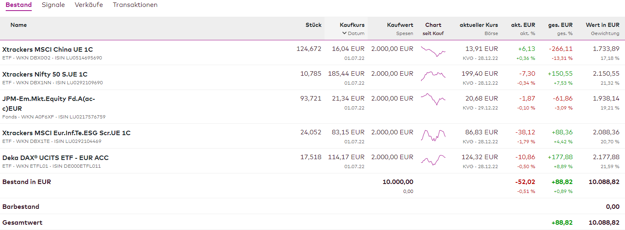Screen dimensions: 625x230
Task: Click the aktueller Kurs column header
Action: pyautogui.click(x=479, y=25)
